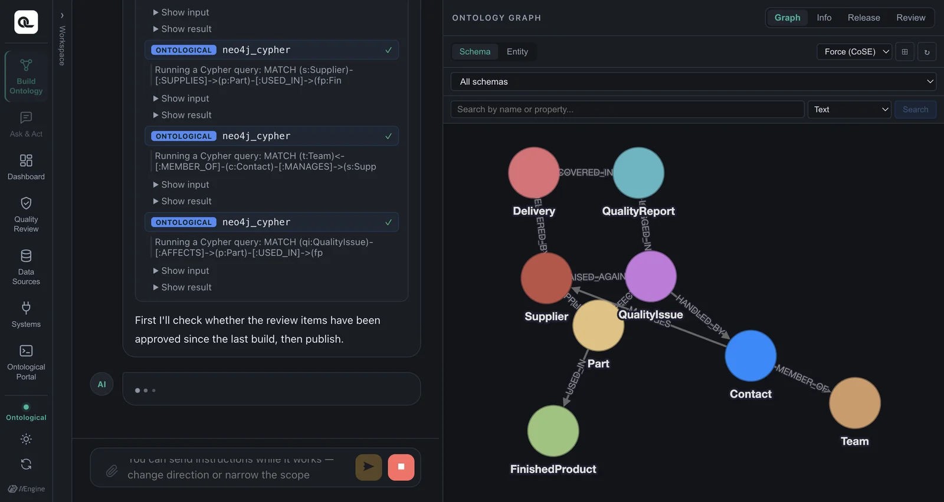Click the sync icon in left sidebar
Viewport: 944px width, 502px height.
pyautogui.click(x=26, y=464)
